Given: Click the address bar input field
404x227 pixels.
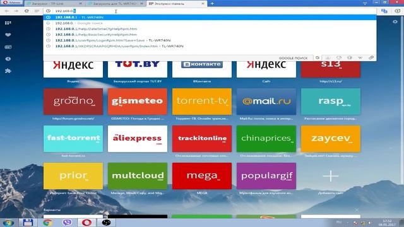Looking at the screenshot, I should click(x=210, y=11).
